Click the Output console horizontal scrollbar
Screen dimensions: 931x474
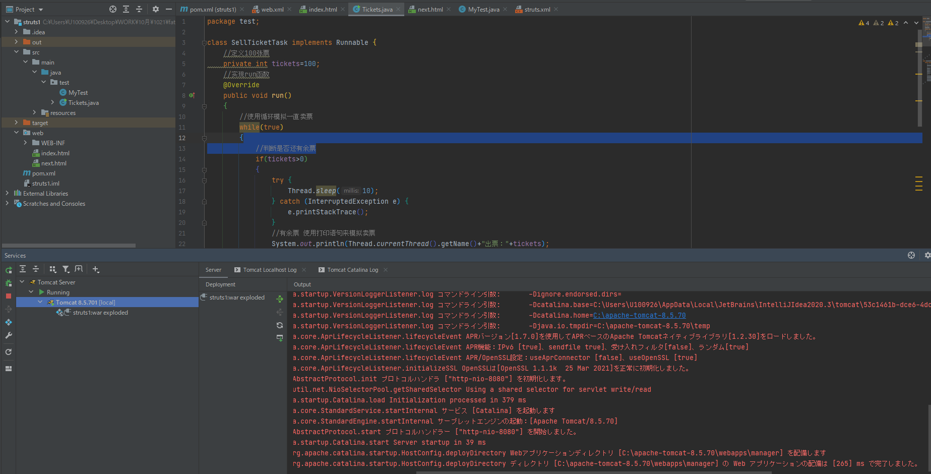pos(594,472)
